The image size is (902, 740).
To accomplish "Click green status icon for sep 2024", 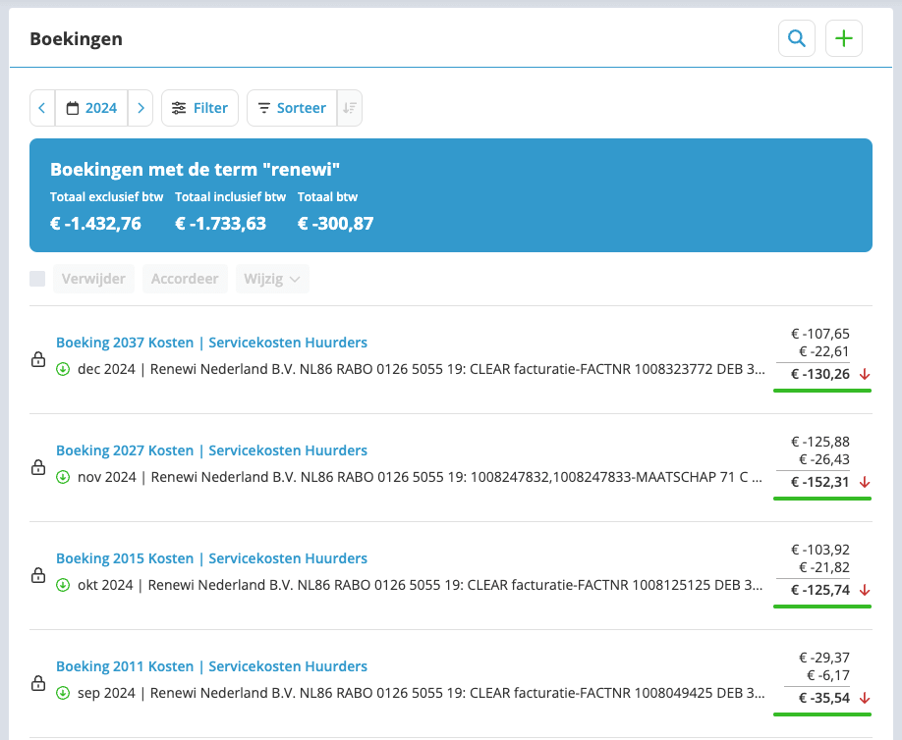I will [x=63, y=693].
